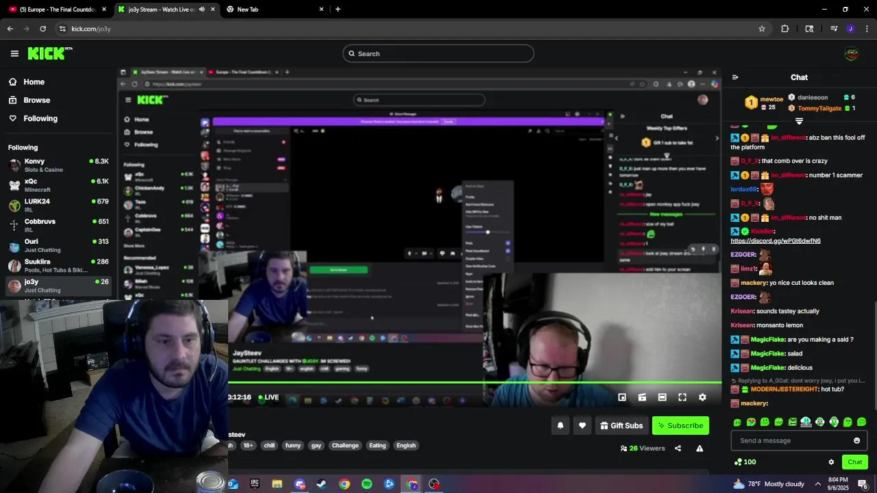Bookmark this page with star icon
Screen dimensions: 877x493
762,29
